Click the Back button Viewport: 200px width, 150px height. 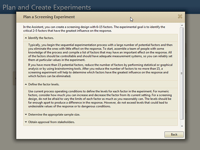(174, 134)
